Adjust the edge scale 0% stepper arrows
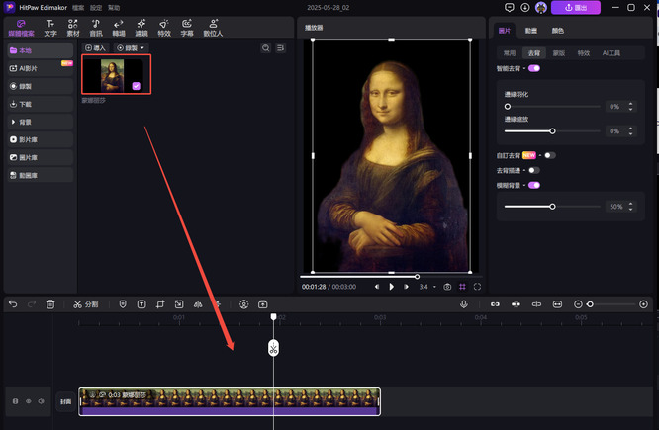This screenshot has height=430, width=659. [630, 131]
